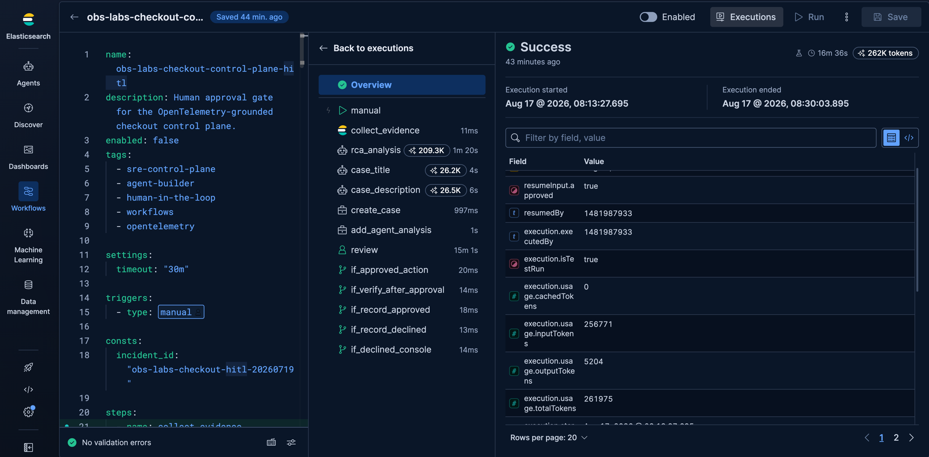Click the 261975 total tokens value

coord(598,399)
